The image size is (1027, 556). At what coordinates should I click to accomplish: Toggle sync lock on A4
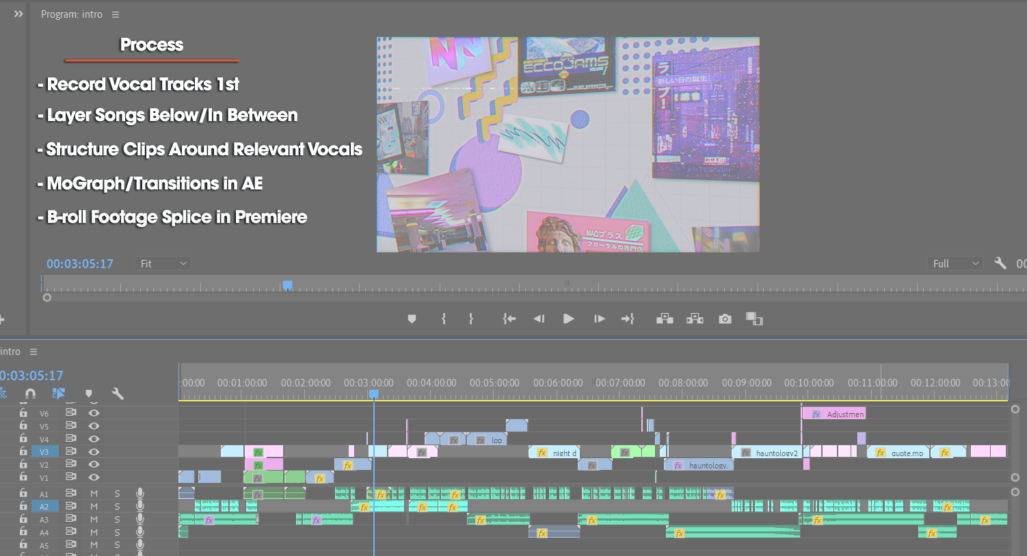coord(70,531)
